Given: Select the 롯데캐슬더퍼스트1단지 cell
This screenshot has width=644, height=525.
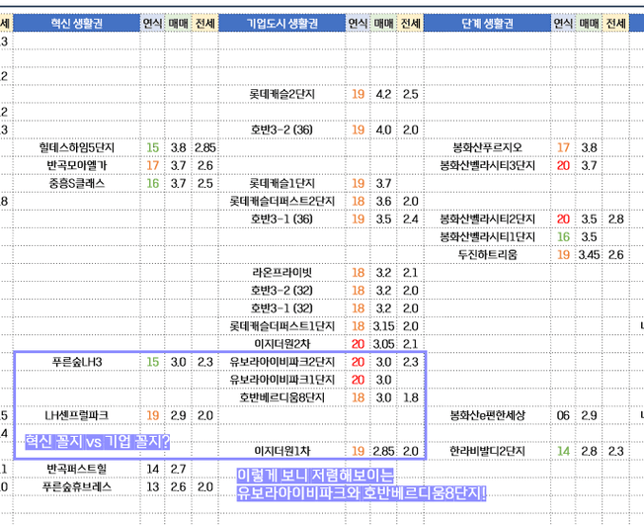Looking at the screenshot, I should coord(282,326).
